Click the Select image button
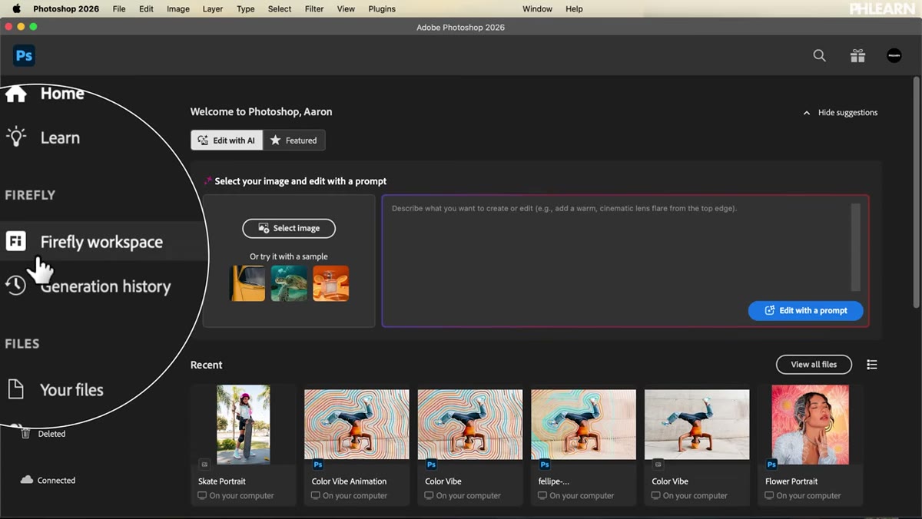This screenshot has width=922, height=519. [x=289, y=228]
